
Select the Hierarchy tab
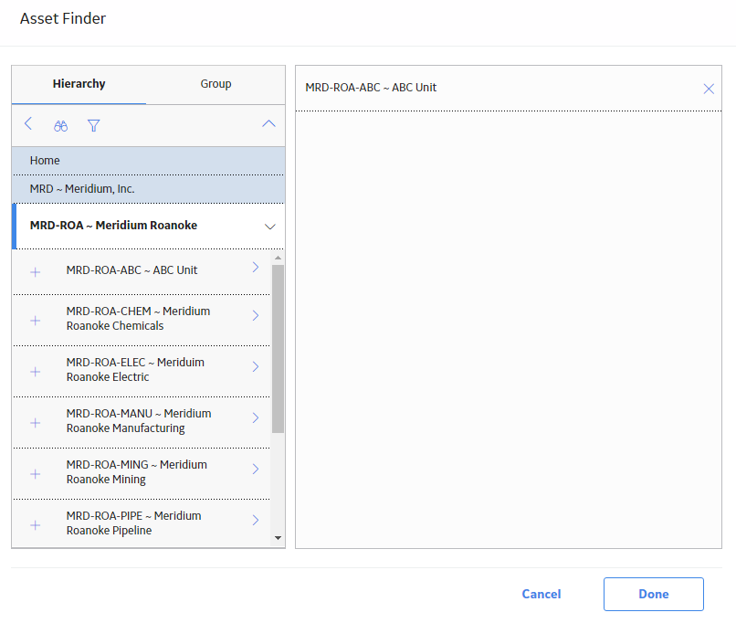tap(79, 84)
